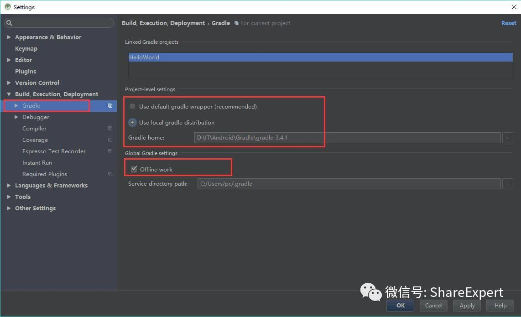This screenshot has width=521, height=317.
Task: Click the Android Studio icon in title bar
Action: click(x=7, y=7)
